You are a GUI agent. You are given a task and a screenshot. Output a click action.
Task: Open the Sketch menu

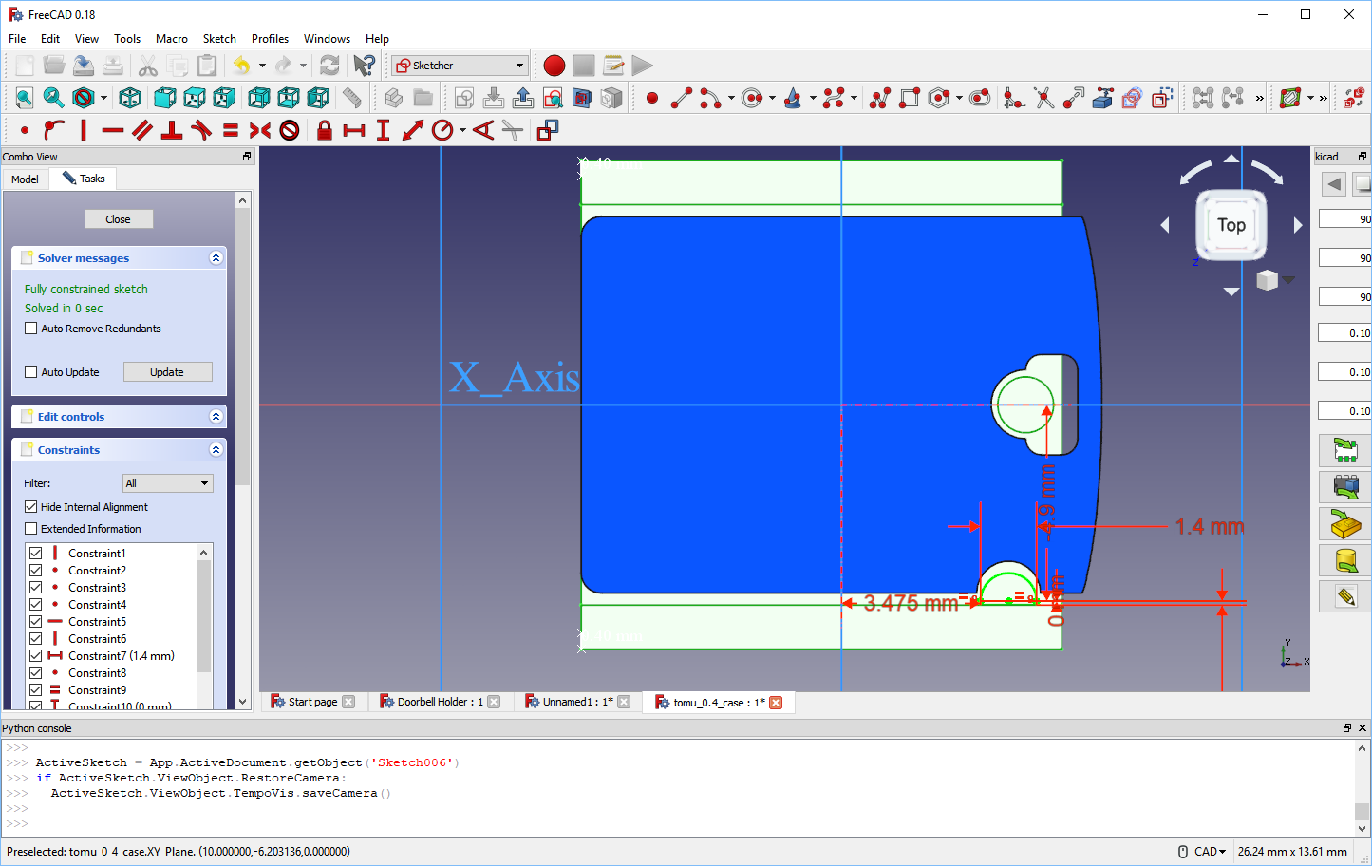tap(219, 39)
